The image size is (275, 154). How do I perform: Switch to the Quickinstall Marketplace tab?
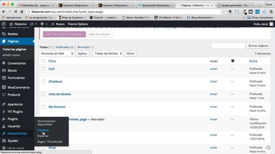point(156,6)
